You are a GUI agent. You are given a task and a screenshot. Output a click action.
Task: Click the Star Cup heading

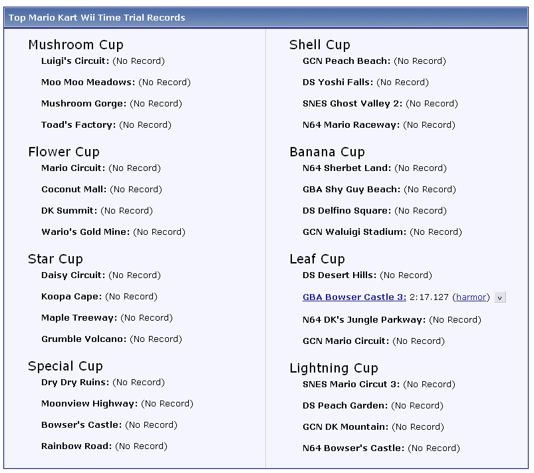[55, 259]
